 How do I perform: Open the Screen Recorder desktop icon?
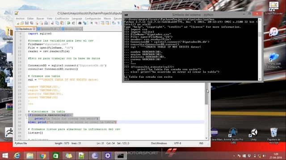(273, 8)
